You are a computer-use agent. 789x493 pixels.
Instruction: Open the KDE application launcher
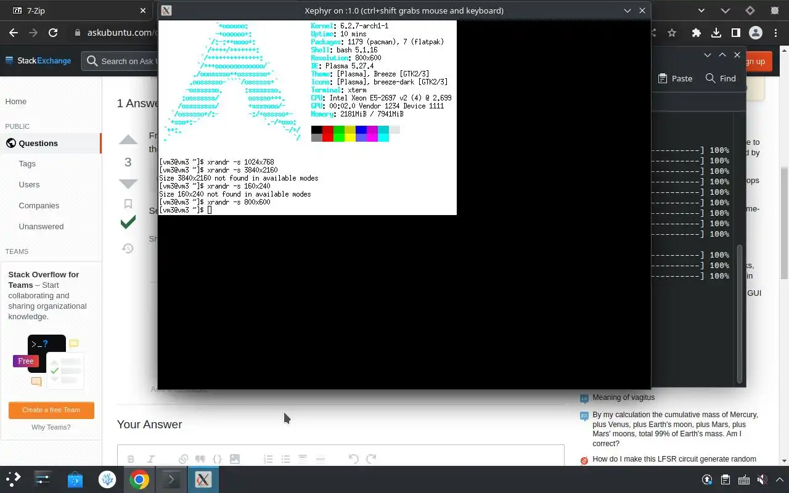click(14, 479)
